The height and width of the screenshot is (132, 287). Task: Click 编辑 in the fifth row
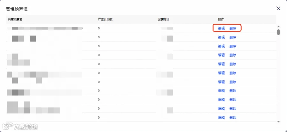point(221,64)
